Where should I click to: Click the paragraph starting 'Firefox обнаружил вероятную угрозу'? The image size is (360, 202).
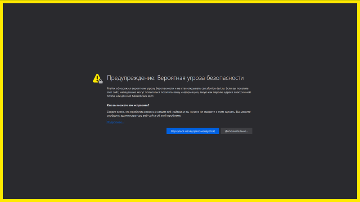(x=179, y=92)
